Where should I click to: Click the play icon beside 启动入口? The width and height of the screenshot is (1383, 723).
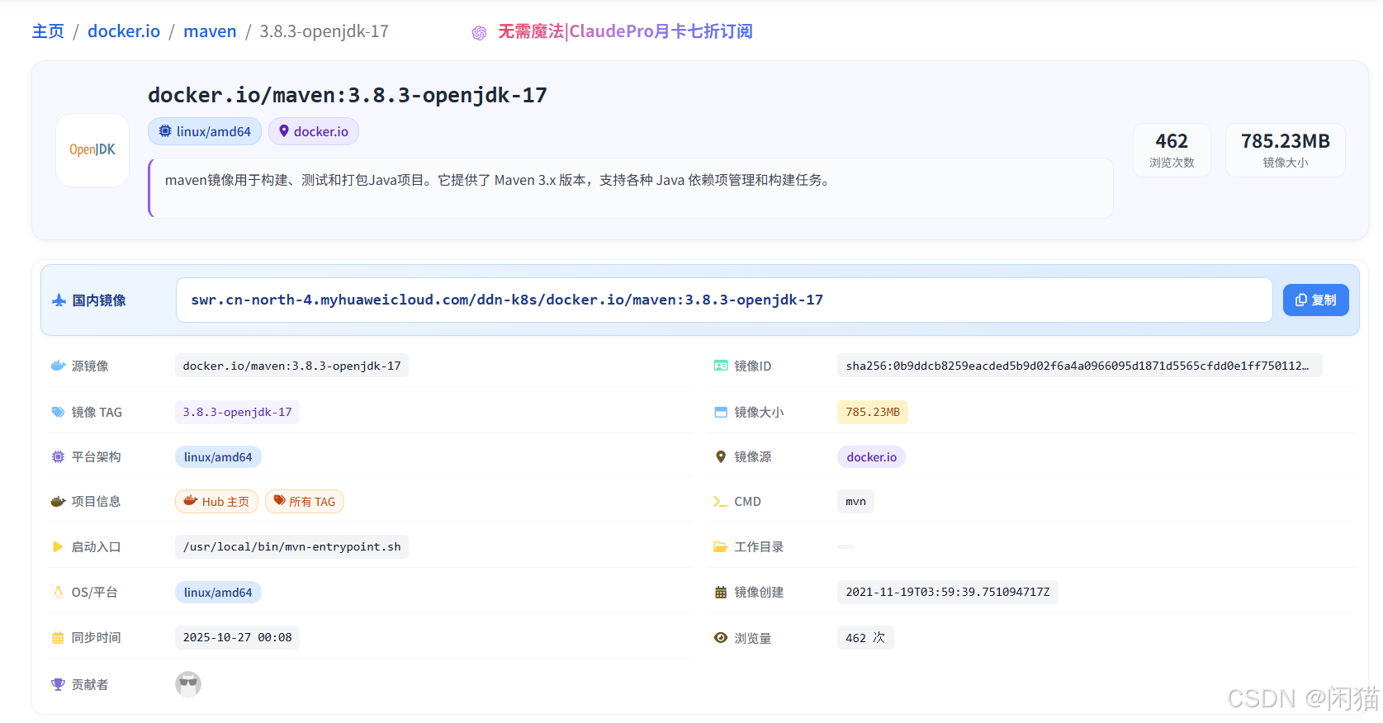tap(58, 546)
